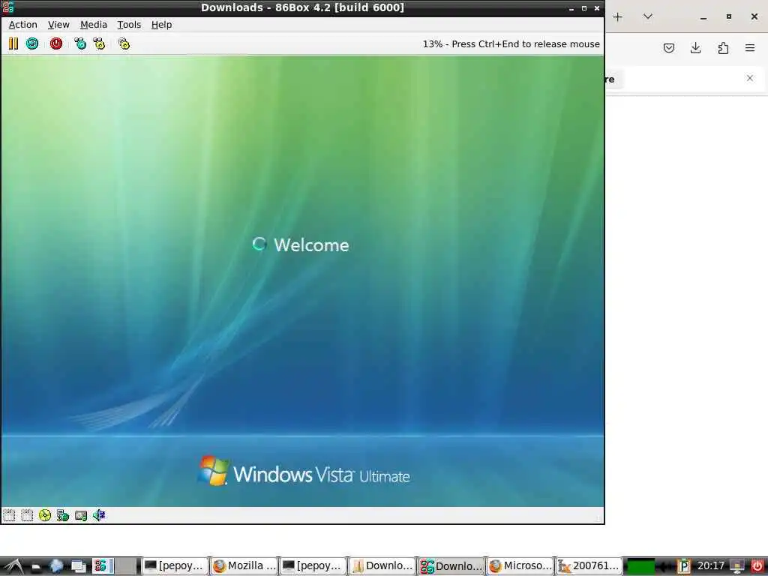
Task: Click 86Box app icon in title bar
Action: 7,7
